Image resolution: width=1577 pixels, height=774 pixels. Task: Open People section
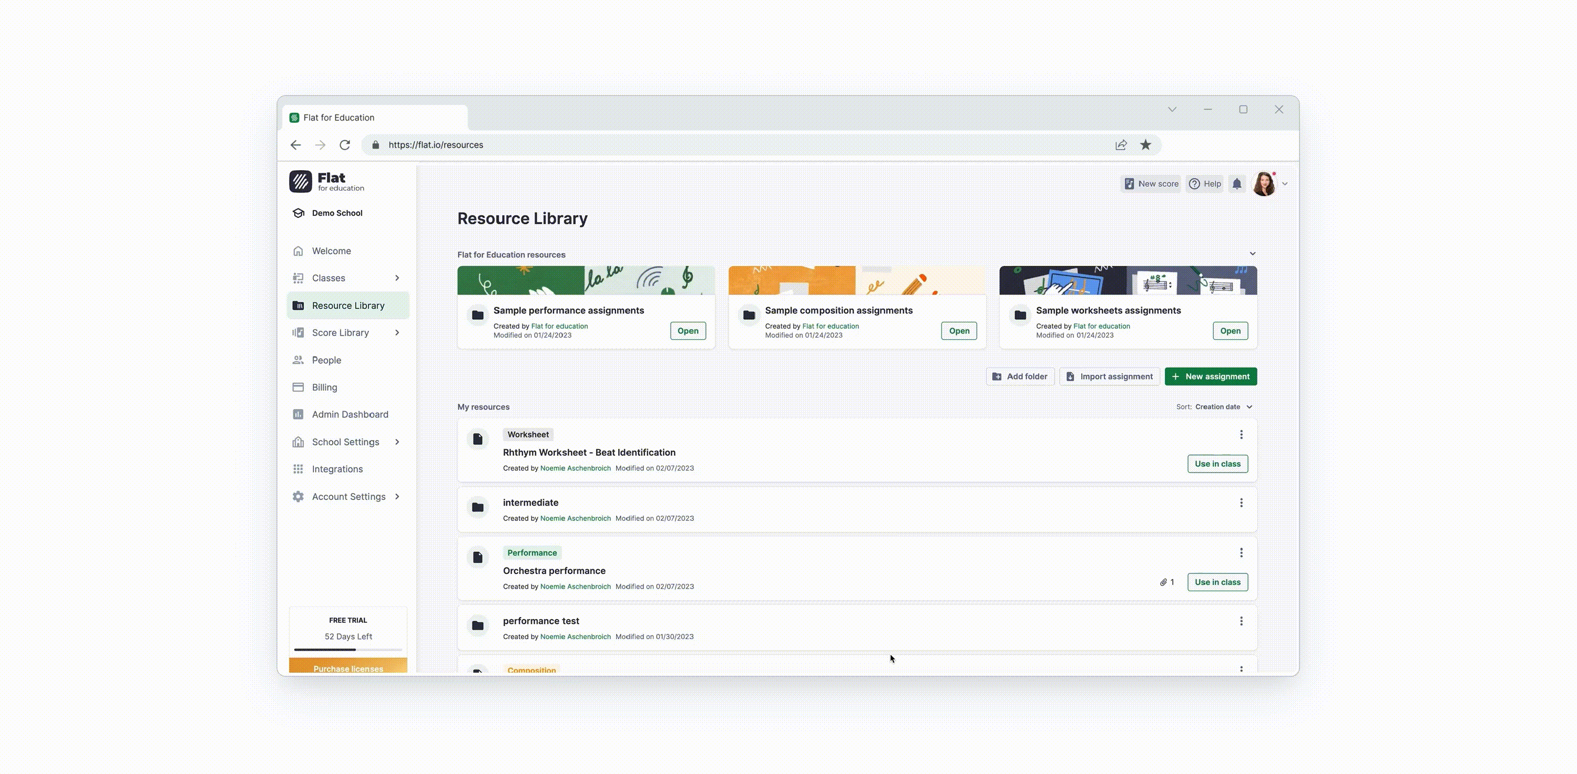point(347,360)
